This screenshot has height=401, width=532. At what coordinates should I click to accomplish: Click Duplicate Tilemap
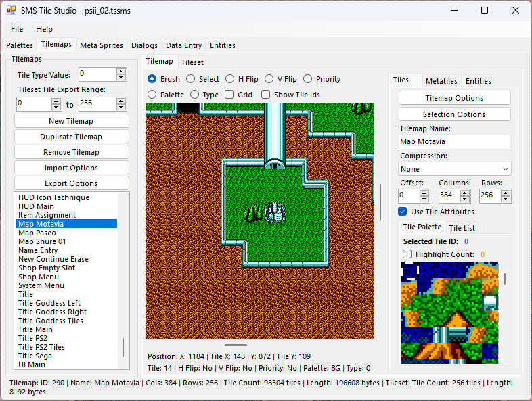click(71, 137)
